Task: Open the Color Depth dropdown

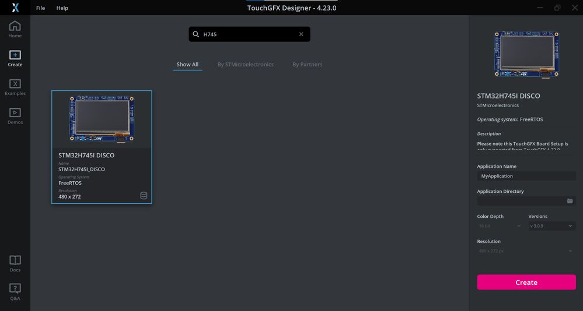Action: pos(500,225)
